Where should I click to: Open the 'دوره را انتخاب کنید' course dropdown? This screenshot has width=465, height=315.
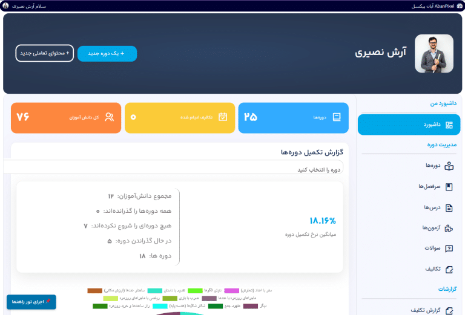[x=173, y=170]
